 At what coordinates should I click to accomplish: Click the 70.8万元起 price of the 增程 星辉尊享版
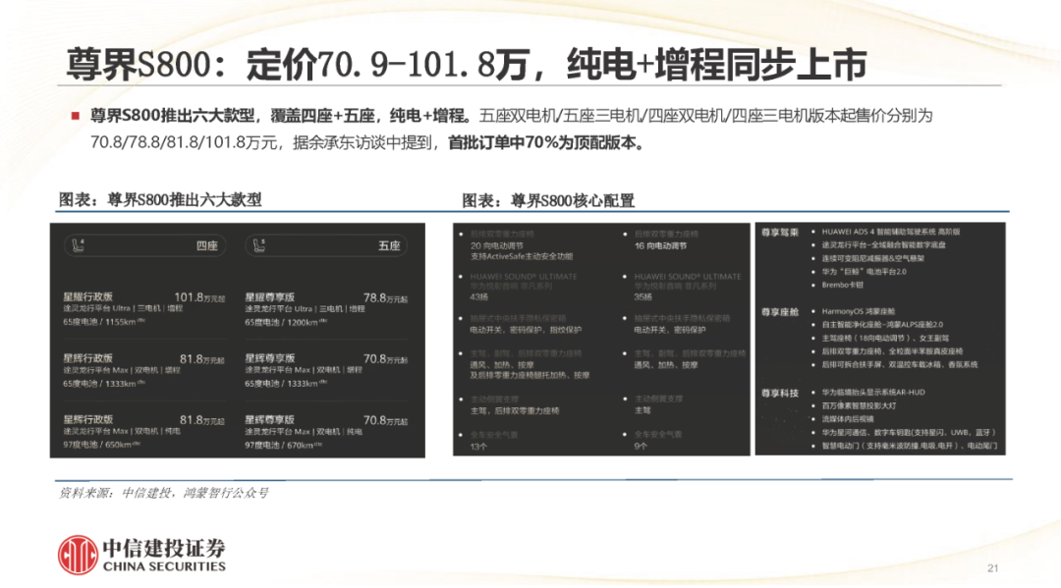click(386, 359)
